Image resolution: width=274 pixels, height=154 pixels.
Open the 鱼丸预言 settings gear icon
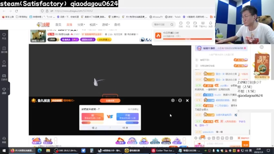point(173,100)
